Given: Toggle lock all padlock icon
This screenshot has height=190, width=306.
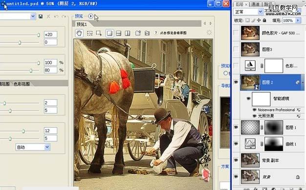Looking at the screenshot, I should click(x=264, y=20).
